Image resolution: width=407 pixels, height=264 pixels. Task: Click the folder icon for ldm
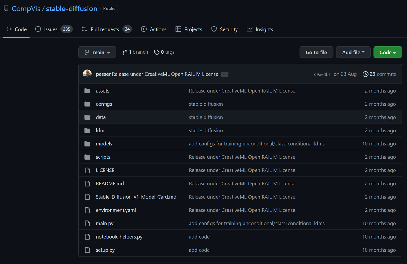click(87, 131)
